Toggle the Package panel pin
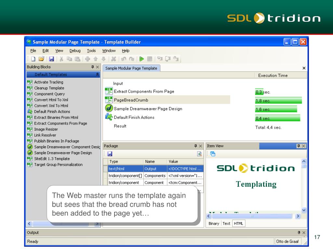 pos(195,146)
